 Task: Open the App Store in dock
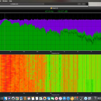64,98
